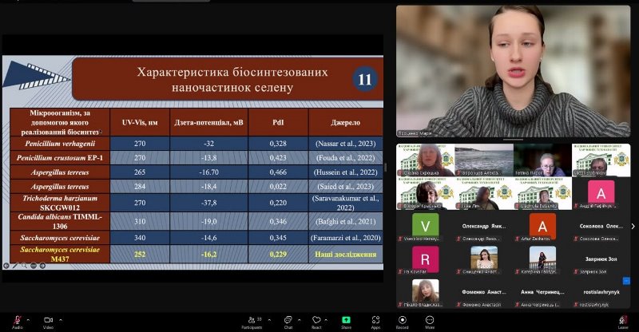Open the Participants panel
The height and width of the screenshot is (332, 639).
[252, 322]
